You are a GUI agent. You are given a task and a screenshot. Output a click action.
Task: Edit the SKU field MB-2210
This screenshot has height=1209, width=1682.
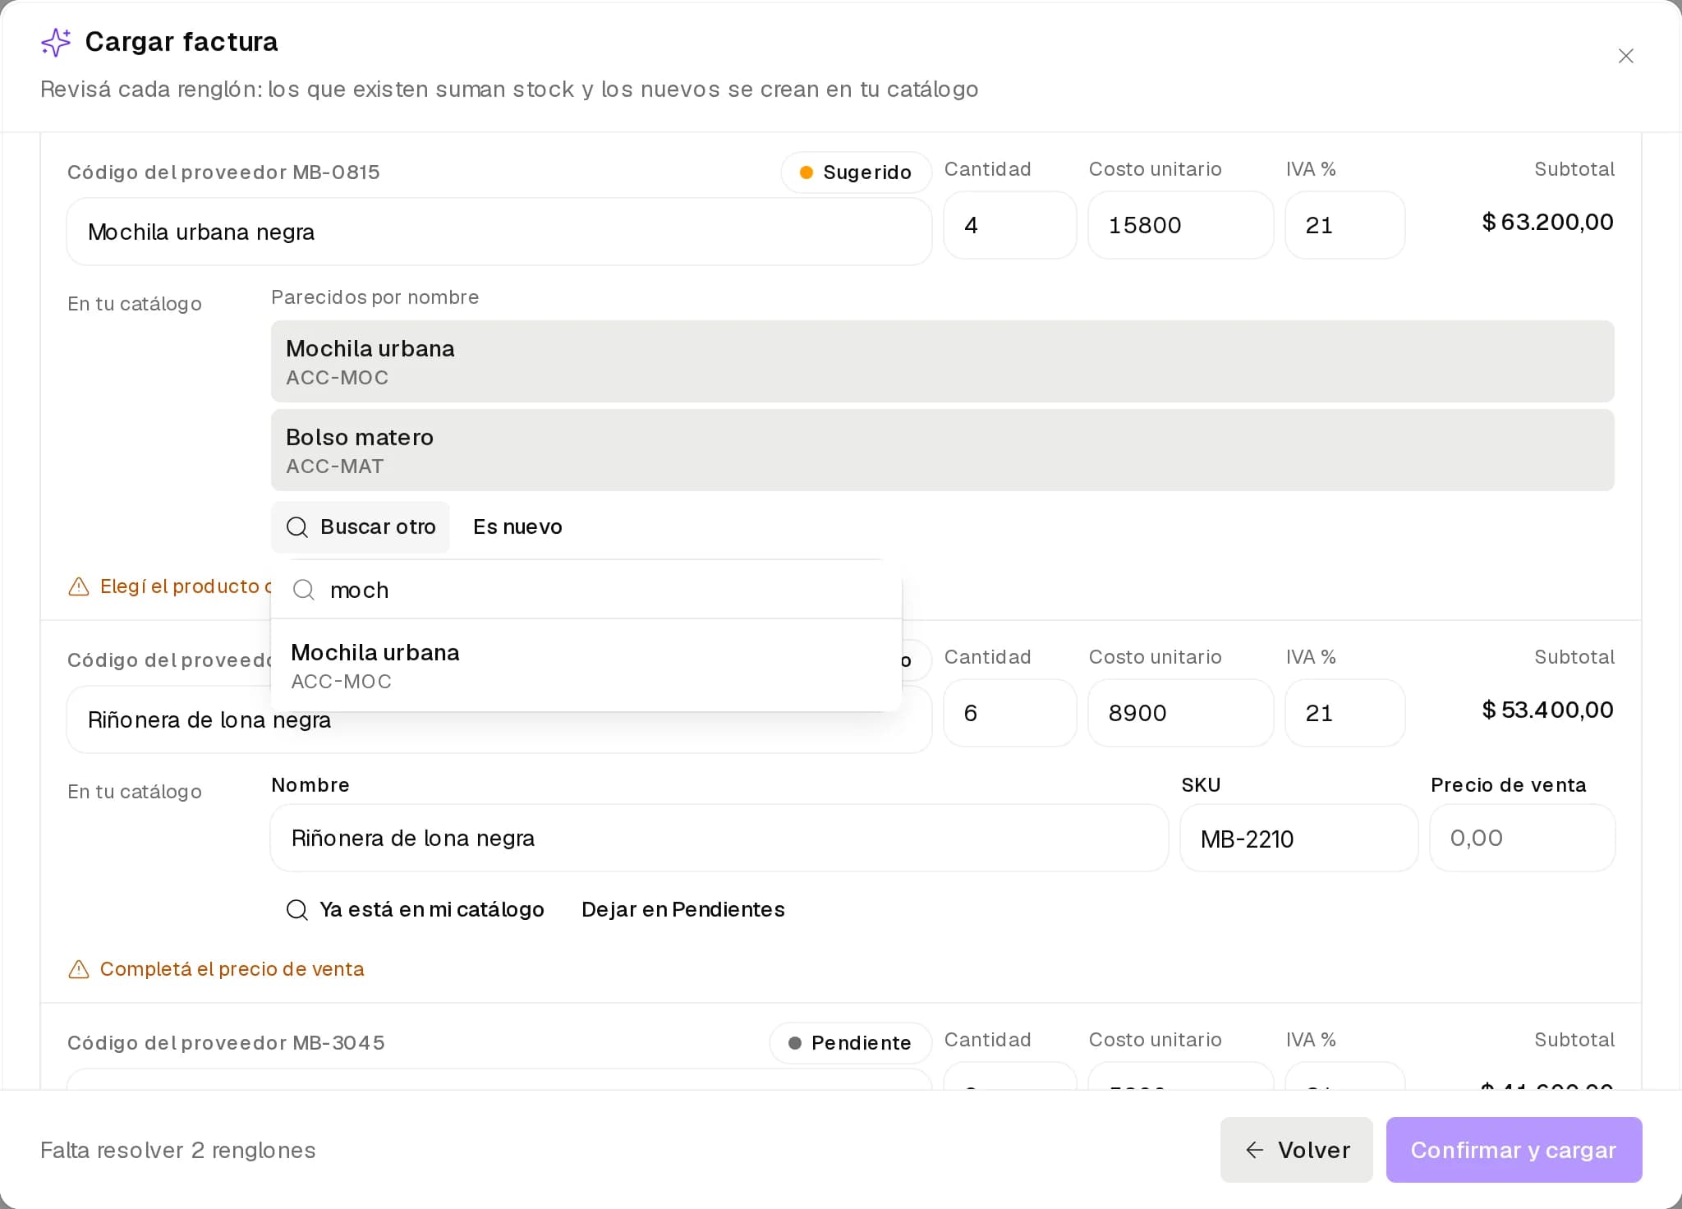point(1298,838)
